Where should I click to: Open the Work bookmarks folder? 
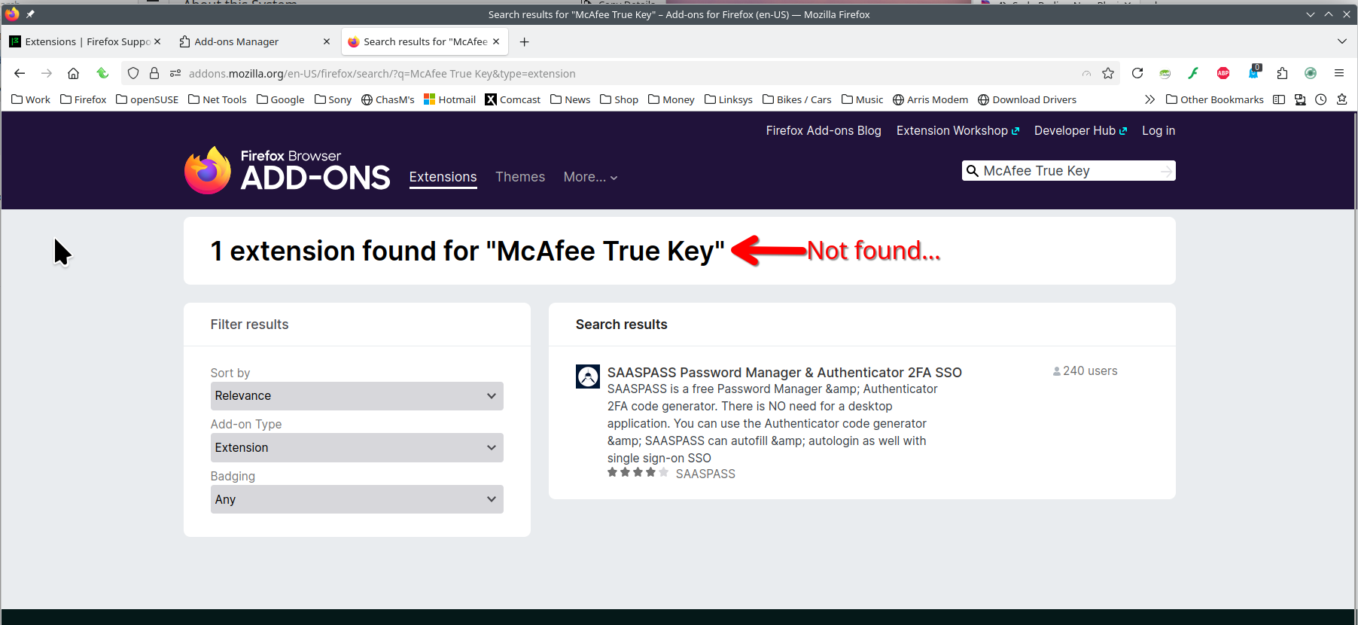coord(31,99)
